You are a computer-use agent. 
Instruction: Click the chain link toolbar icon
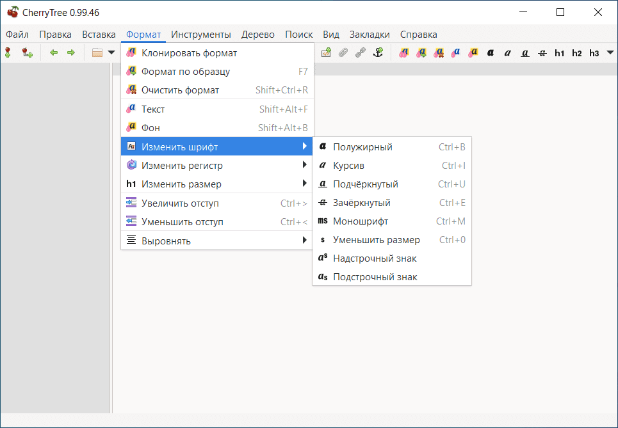[x=361, y=52]
